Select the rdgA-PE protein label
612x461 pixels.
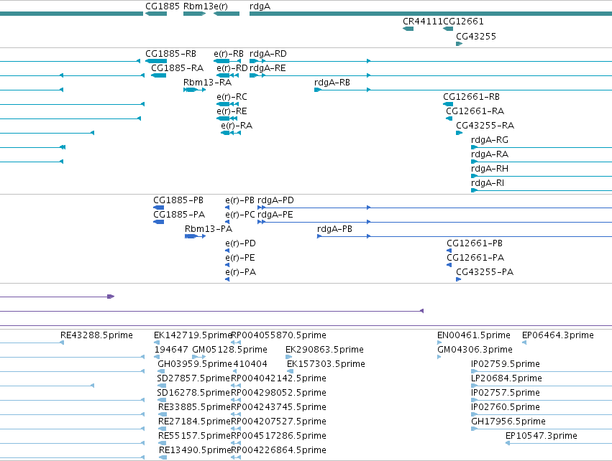click(275, 215)
